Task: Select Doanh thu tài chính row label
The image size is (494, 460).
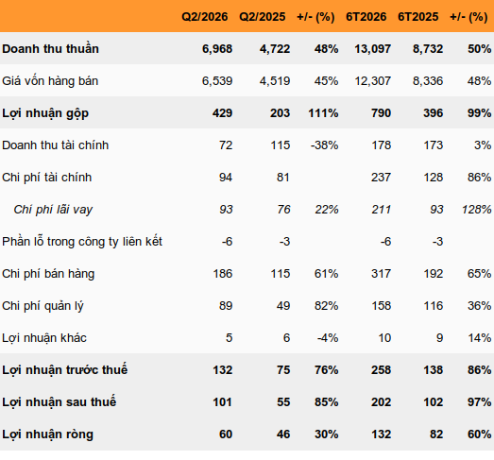Action: click(x=55, y=145)
